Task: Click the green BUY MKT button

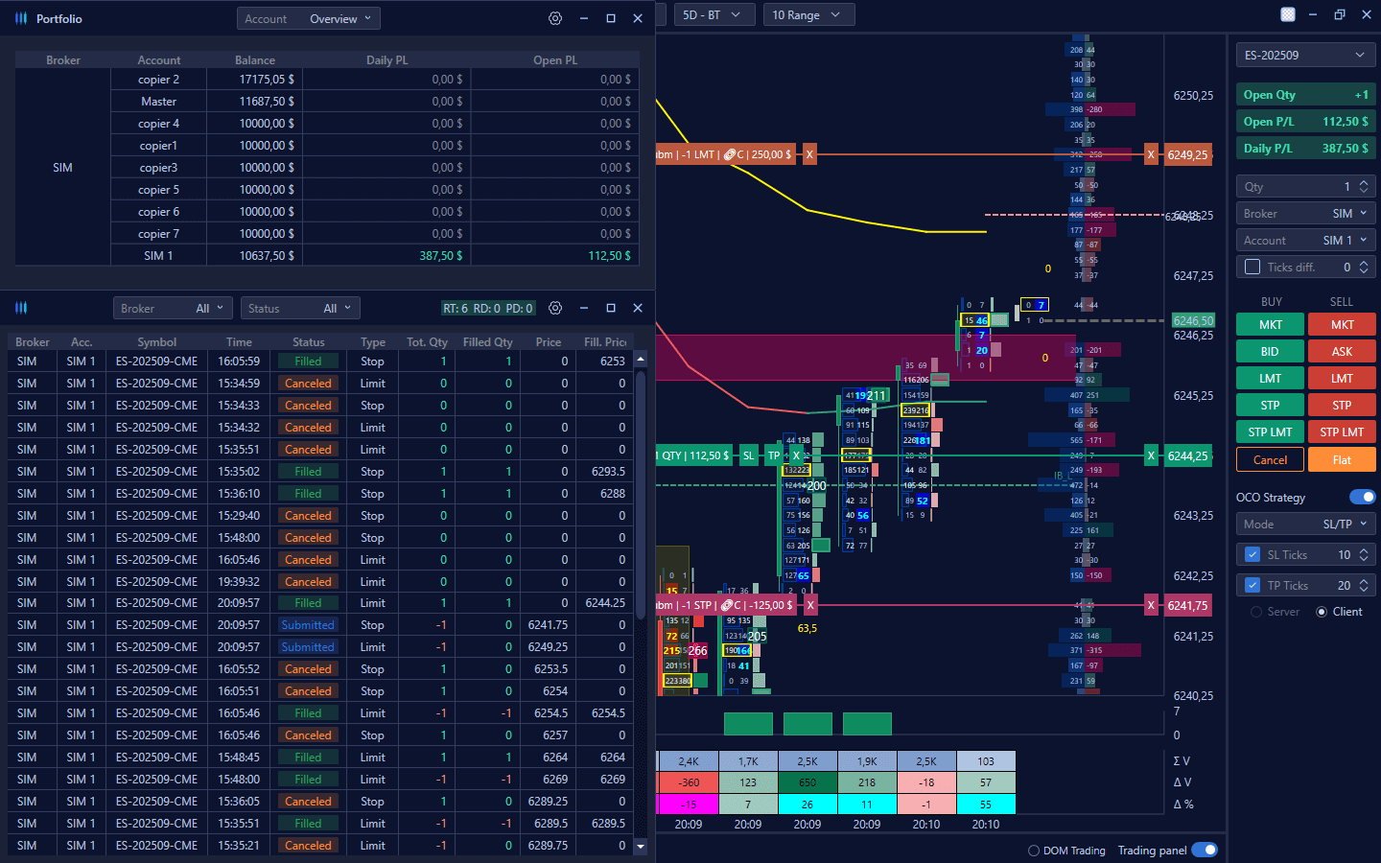Action: tap(1270, 325)
